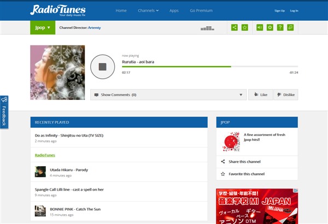
Task: Click 'Utada Hikaru - Parody' track title
Action: click(69, 170)
